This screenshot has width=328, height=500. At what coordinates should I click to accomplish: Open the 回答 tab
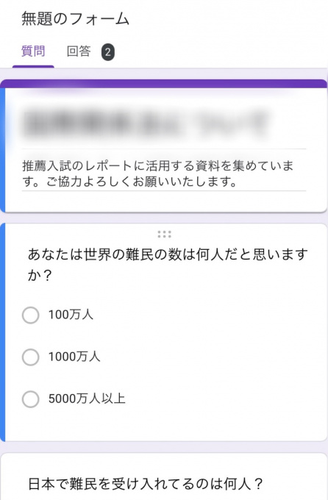click(79, 51)
